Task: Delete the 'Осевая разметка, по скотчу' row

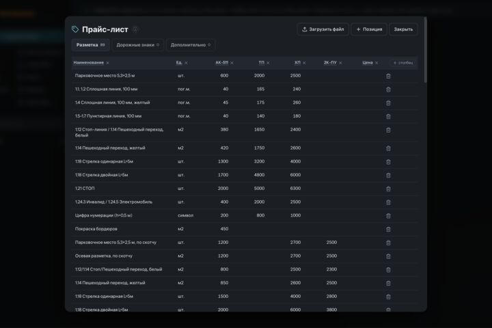Action: click(x=388, y=256)
